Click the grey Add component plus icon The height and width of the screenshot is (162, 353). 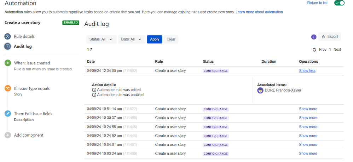click(x=8, y=135)
